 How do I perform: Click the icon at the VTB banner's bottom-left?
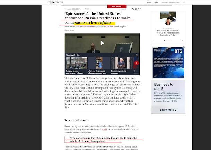(155, 76)
